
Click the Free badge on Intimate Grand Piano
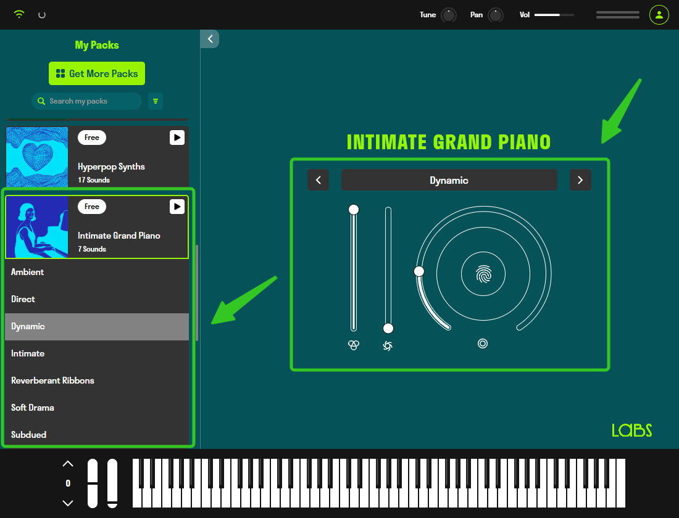tap(92, 207)
